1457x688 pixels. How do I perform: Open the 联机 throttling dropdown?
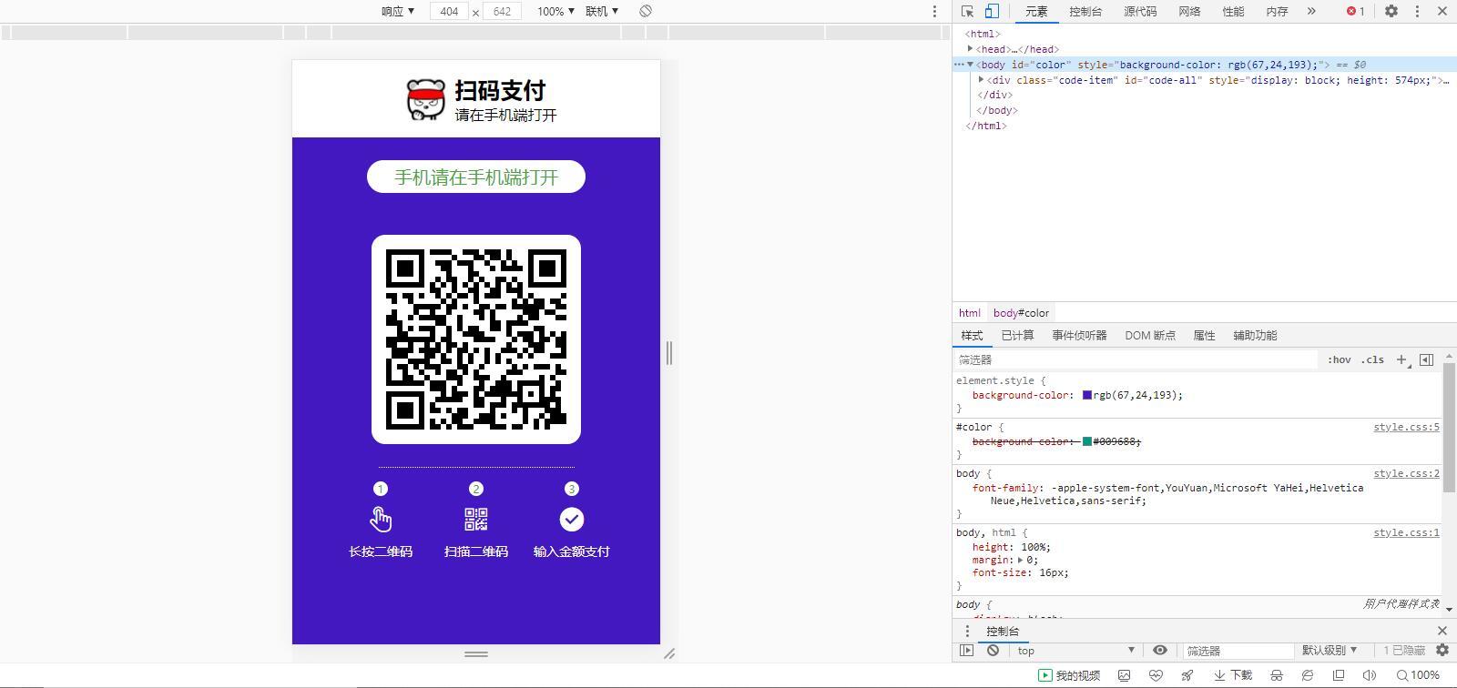(x=602, y=11)
